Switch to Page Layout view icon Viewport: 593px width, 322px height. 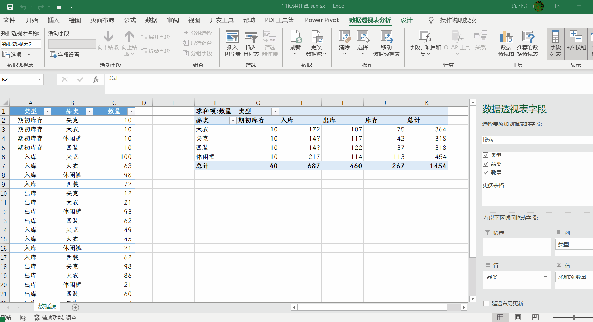click(518, 317)
